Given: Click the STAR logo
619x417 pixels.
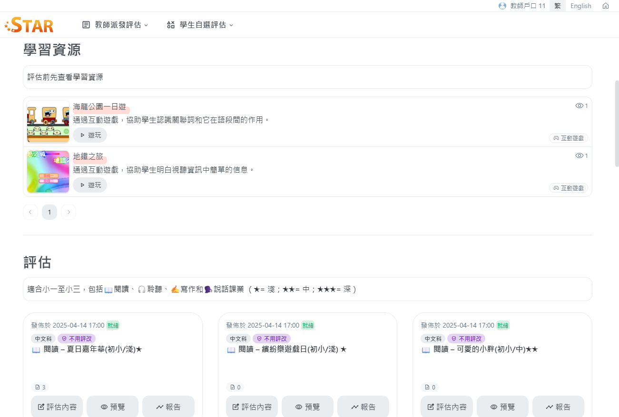Looking at the screenshot, I should [29, 25].
